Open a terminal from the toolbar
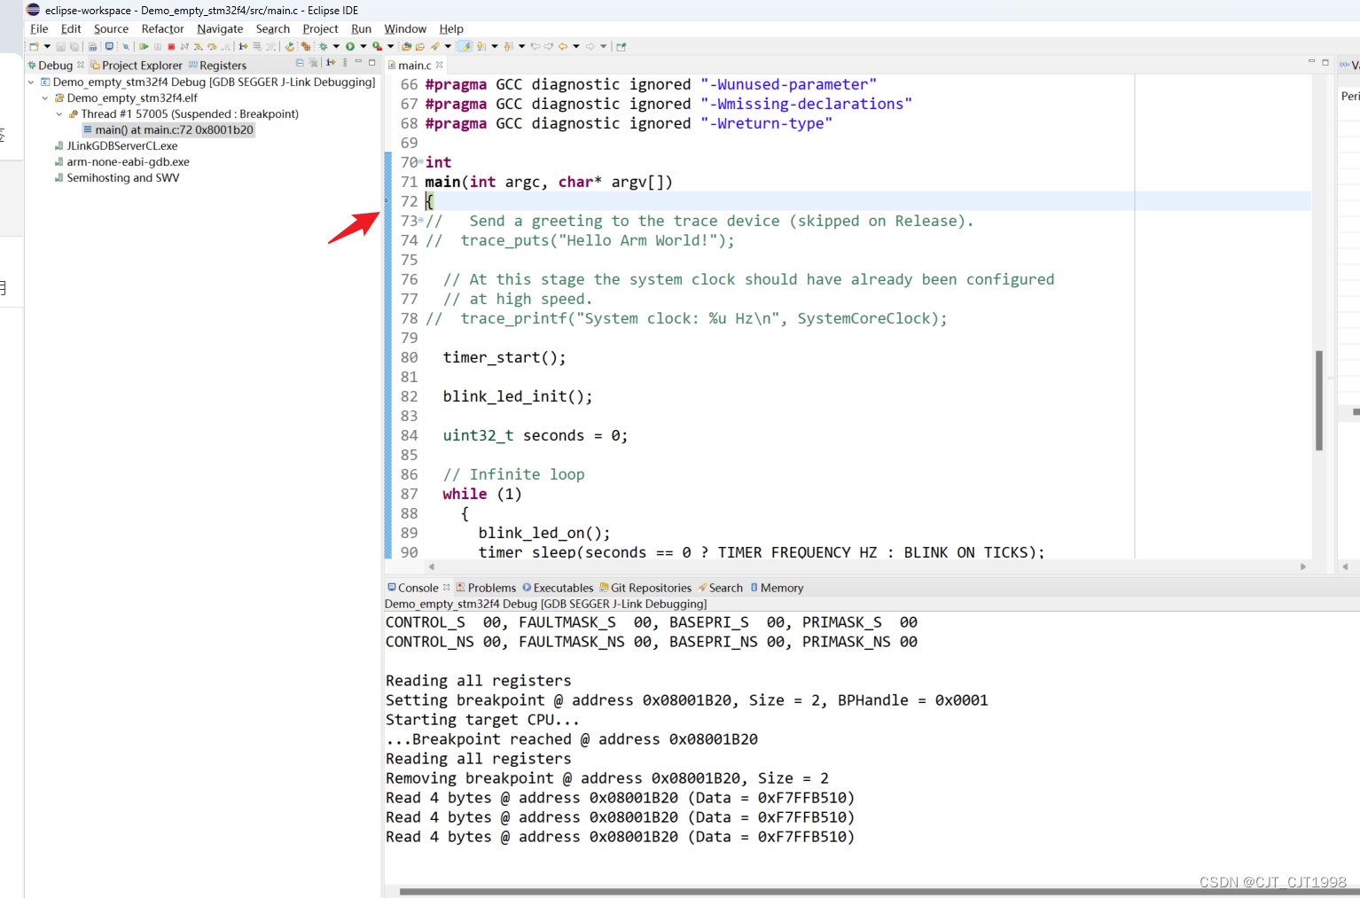Screen dimensions: 1360x898 109,46
